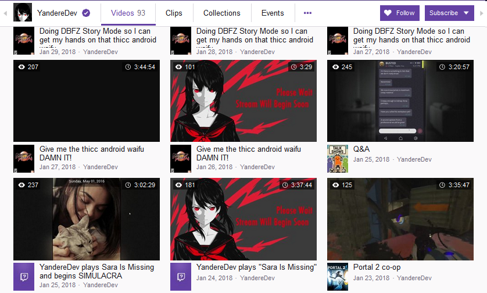Open the Collections tab

point(222,13)
